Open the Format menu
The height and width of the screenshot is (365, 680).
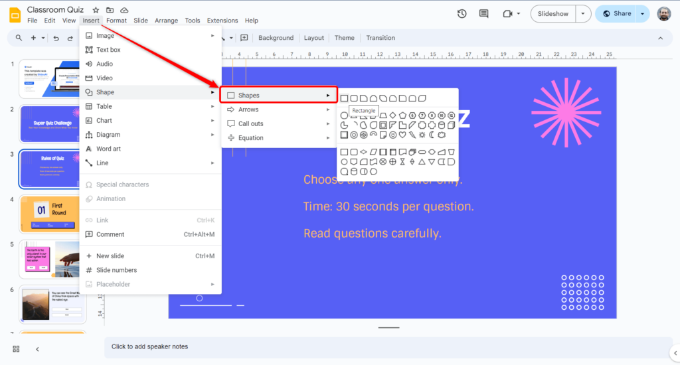tap(116, 21)
